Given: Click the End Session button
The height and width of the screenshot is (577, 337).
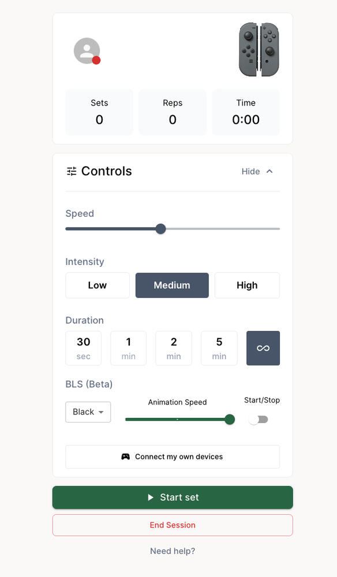Looking at the screenshot, I should tap(173, 525).
